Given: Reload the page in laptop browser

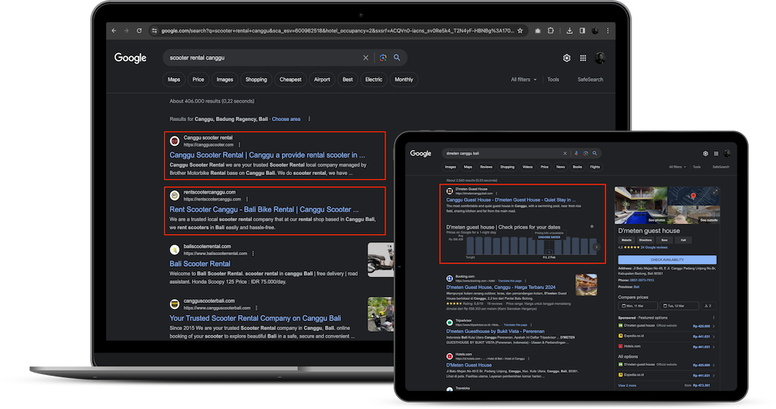Looking at the screenshot, I should [139, 30].
